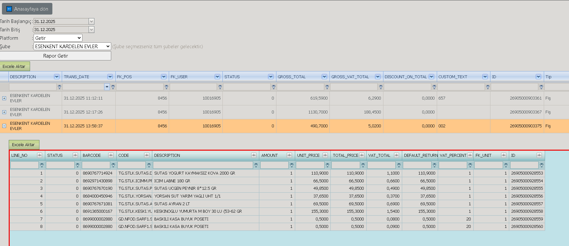Click filter funnel icon under GROSS_TOTAL column
The height and width of the screenshot is (246, 569).
coord(327,87)
